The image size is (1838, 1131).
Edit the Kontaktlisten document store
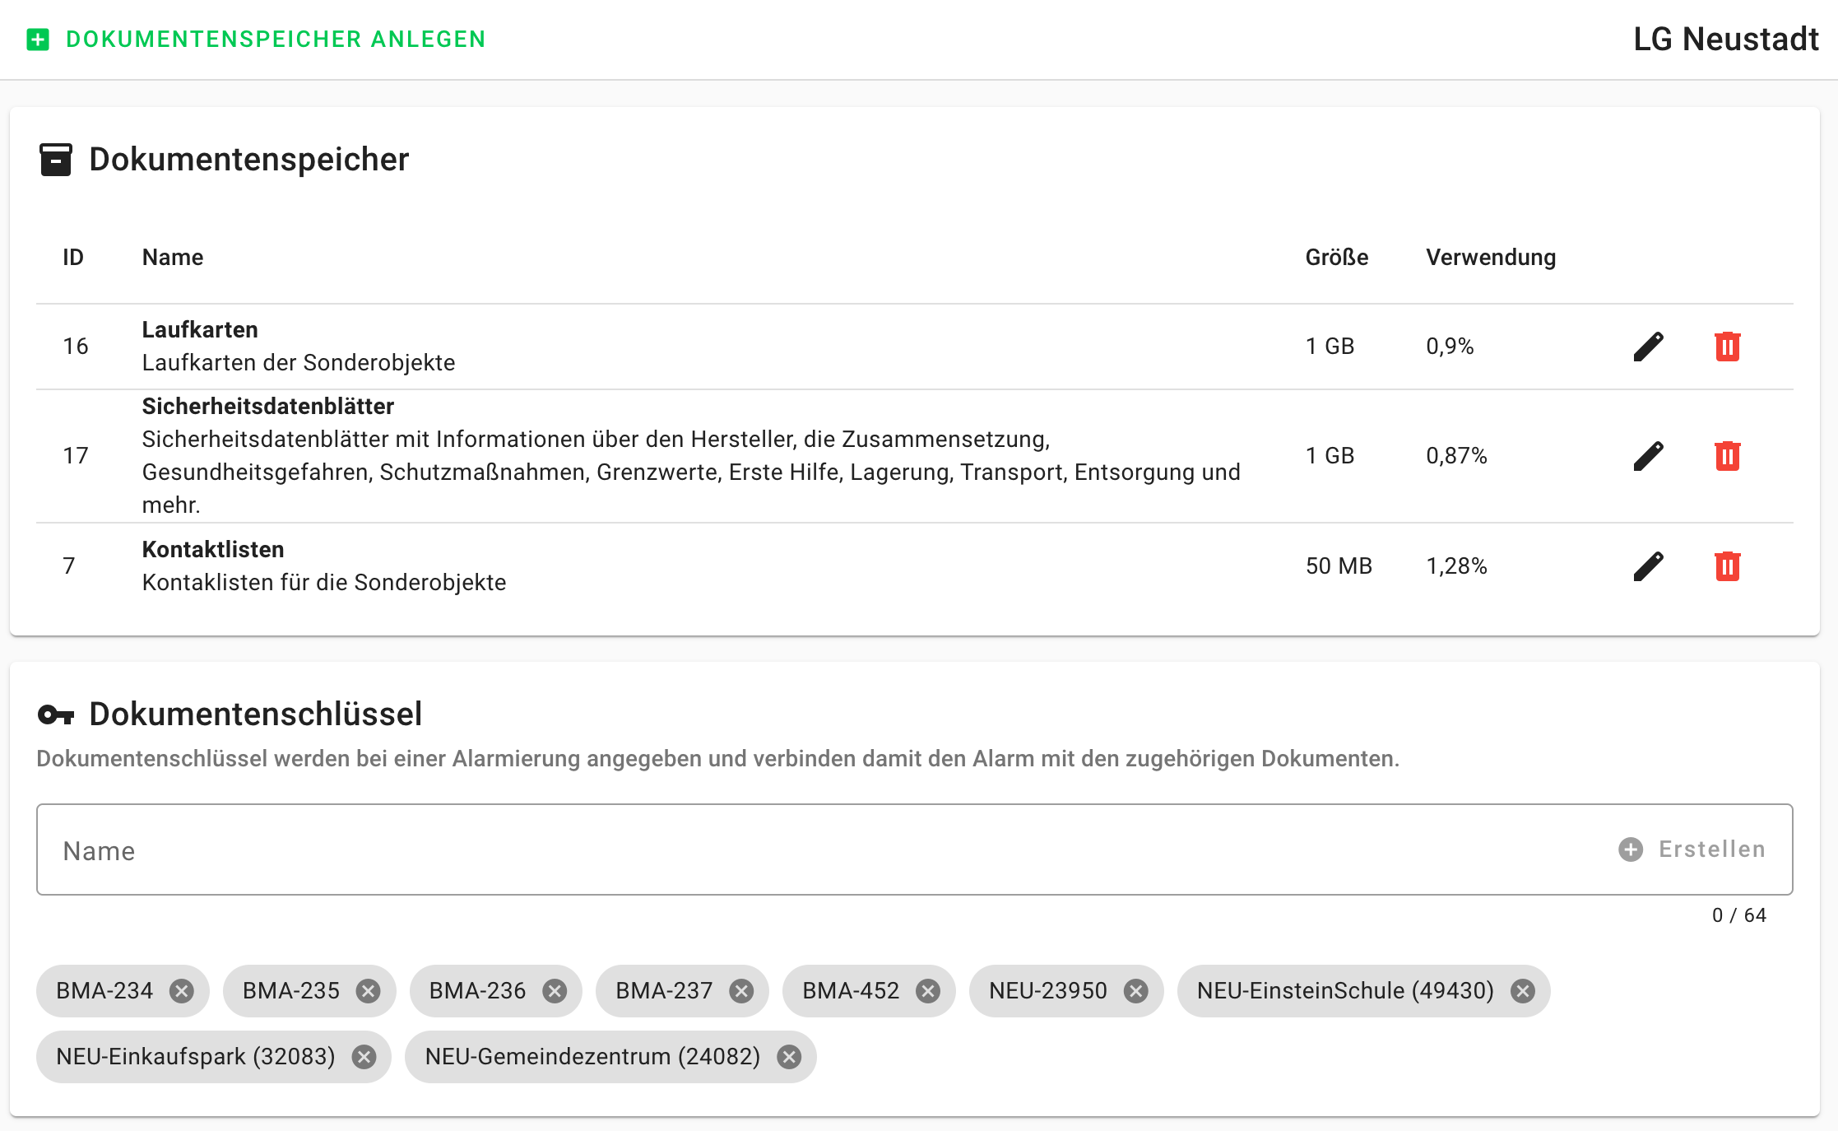click(x=1648, y=566)
